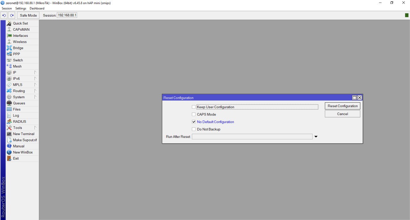The image size is (410, 220).
Task: Uncheck No Default Configuration checkbox
Action: (193, 122)
